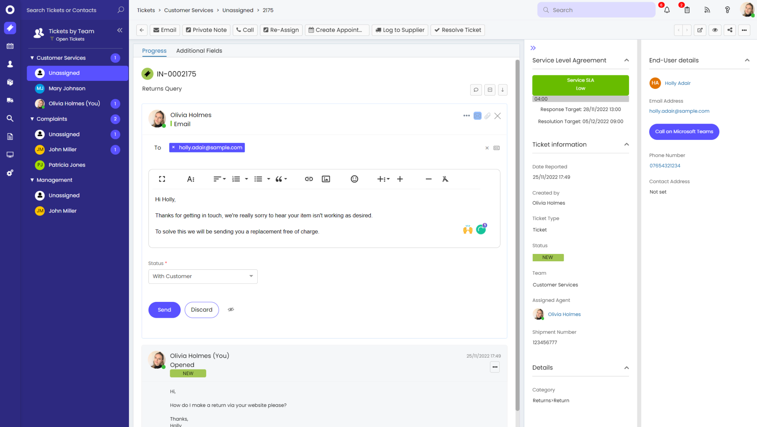Image resolution: width=757 pixels, height=427 pixels.
Task: Click the SLA 04:00 progress bar
Action: point(580,99)
